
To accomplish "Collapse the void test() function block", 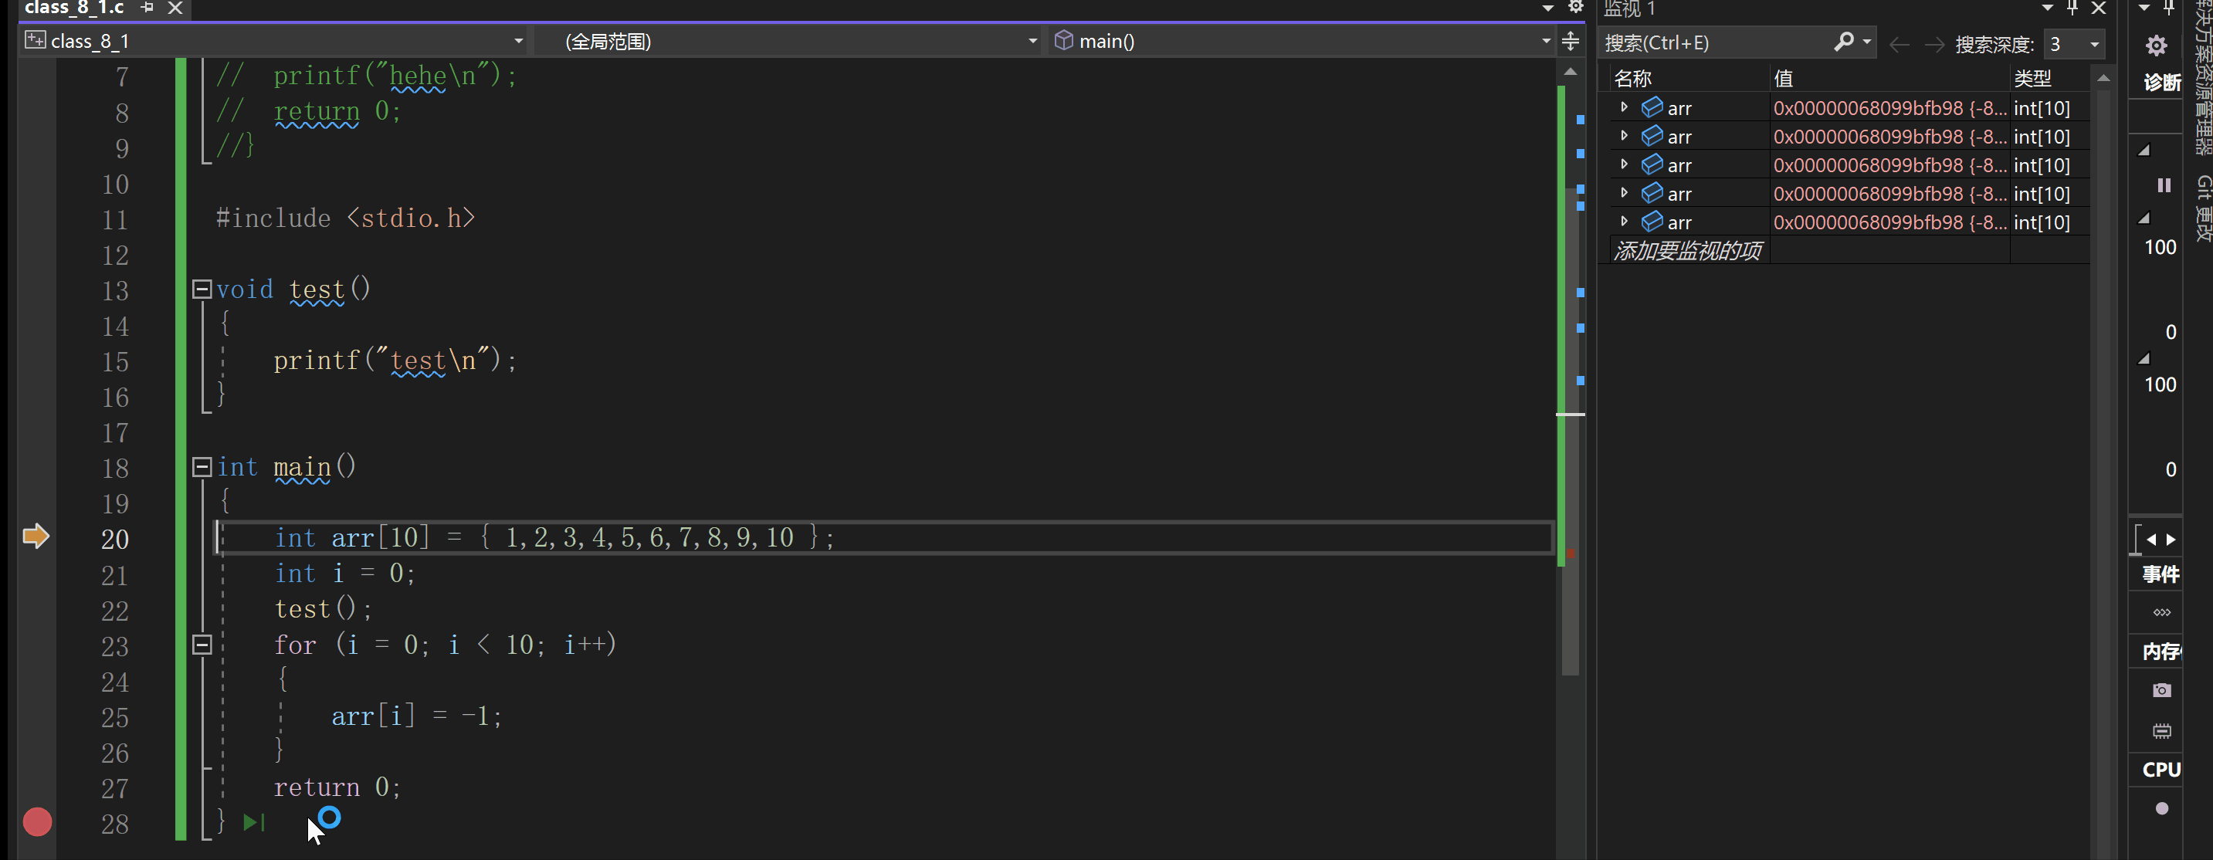I will pyautogui.click(x=202, y=289).
